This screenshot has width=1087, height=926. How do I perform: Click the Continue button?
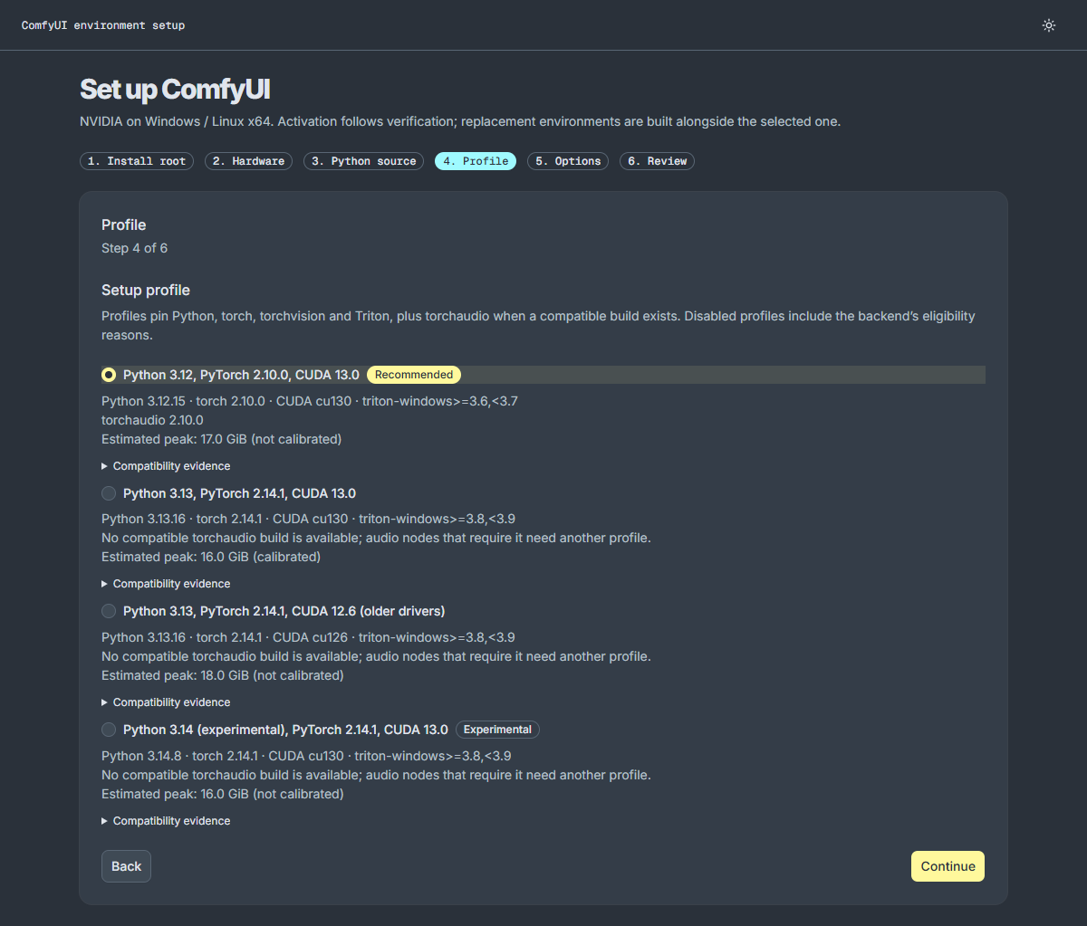click(948, 866)
